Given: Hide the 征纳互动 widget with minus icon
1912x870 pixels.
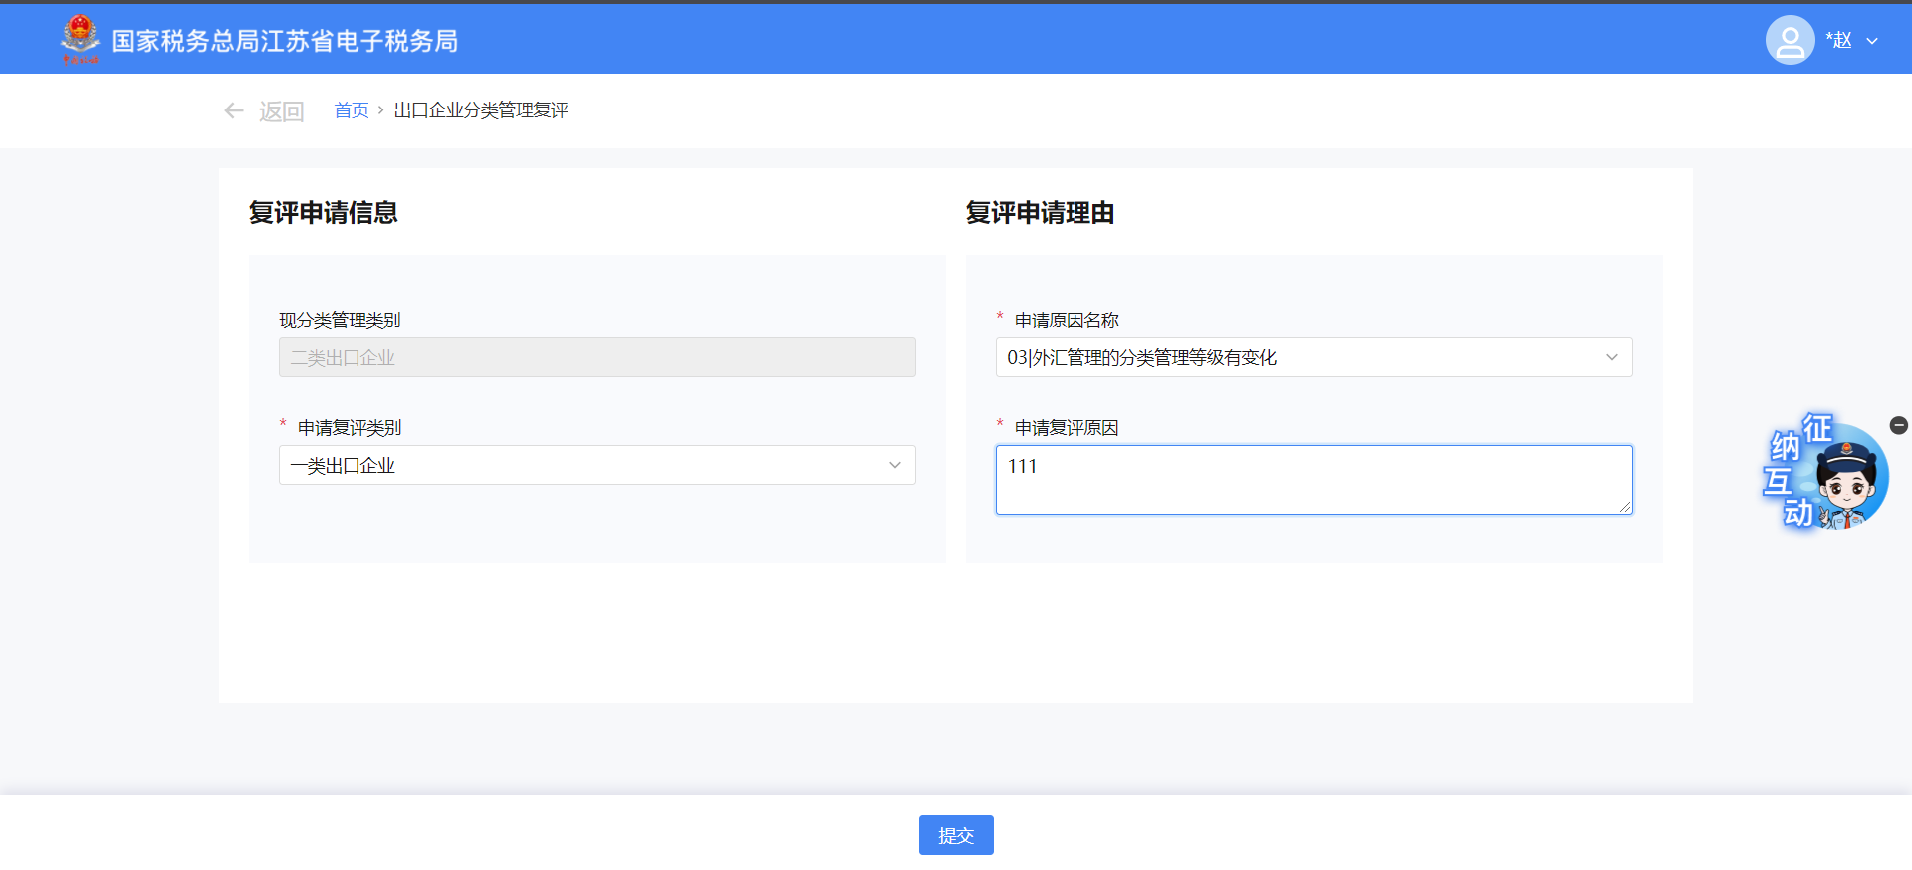Looking at the screenshot, I should 1899,425.
